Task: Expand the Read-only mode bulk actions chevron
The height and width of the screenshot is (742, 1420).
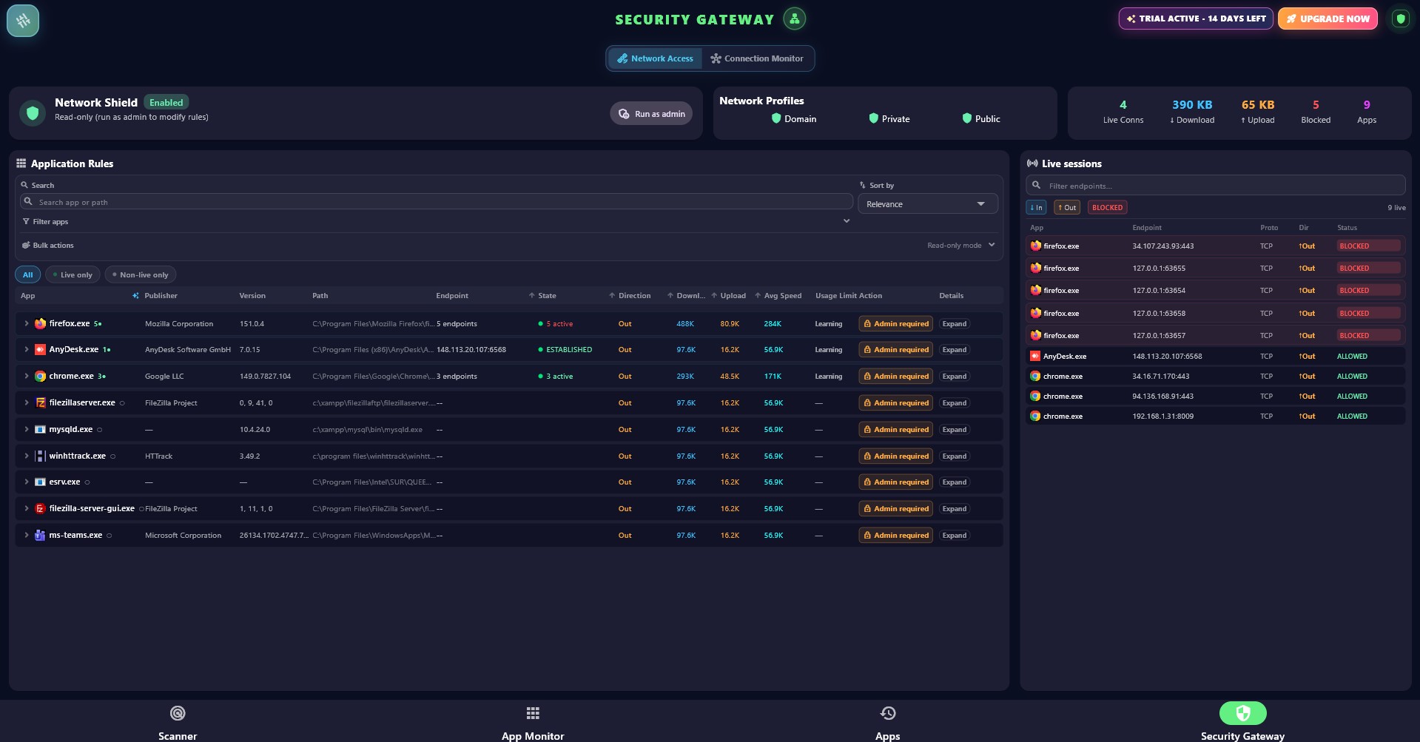Action: (x=992, y=245)
